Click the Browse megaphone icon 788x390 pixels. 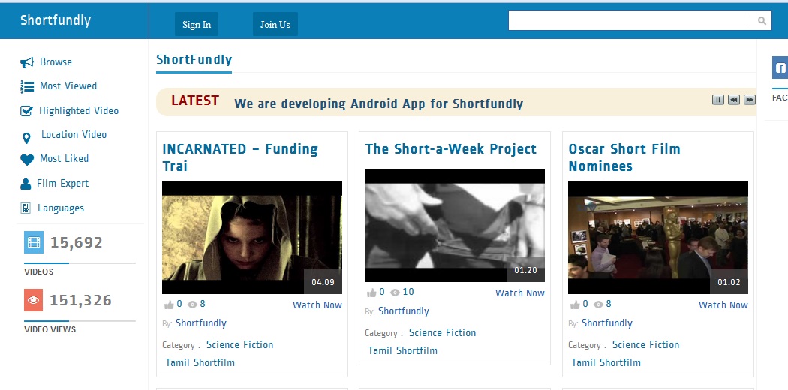pyautogui.click(x=27, y=62)
